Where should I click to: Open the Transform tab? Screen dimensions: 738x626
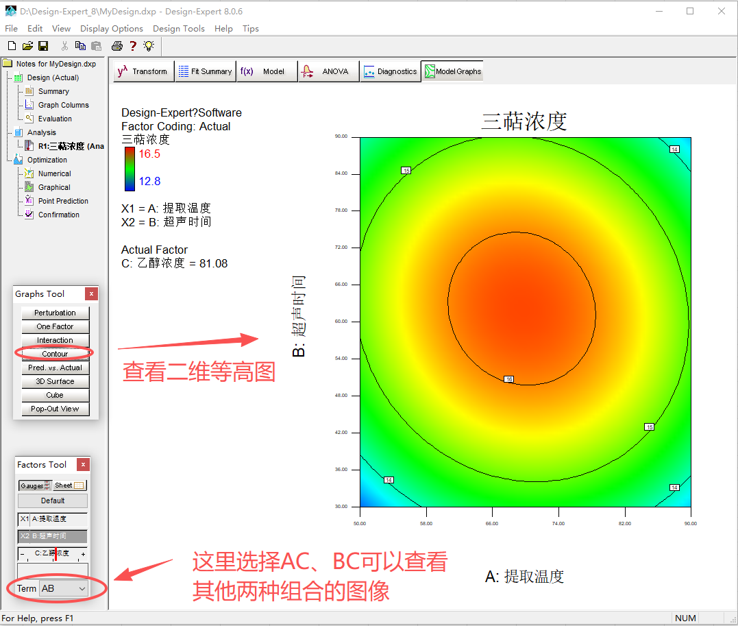click(143, 71)
